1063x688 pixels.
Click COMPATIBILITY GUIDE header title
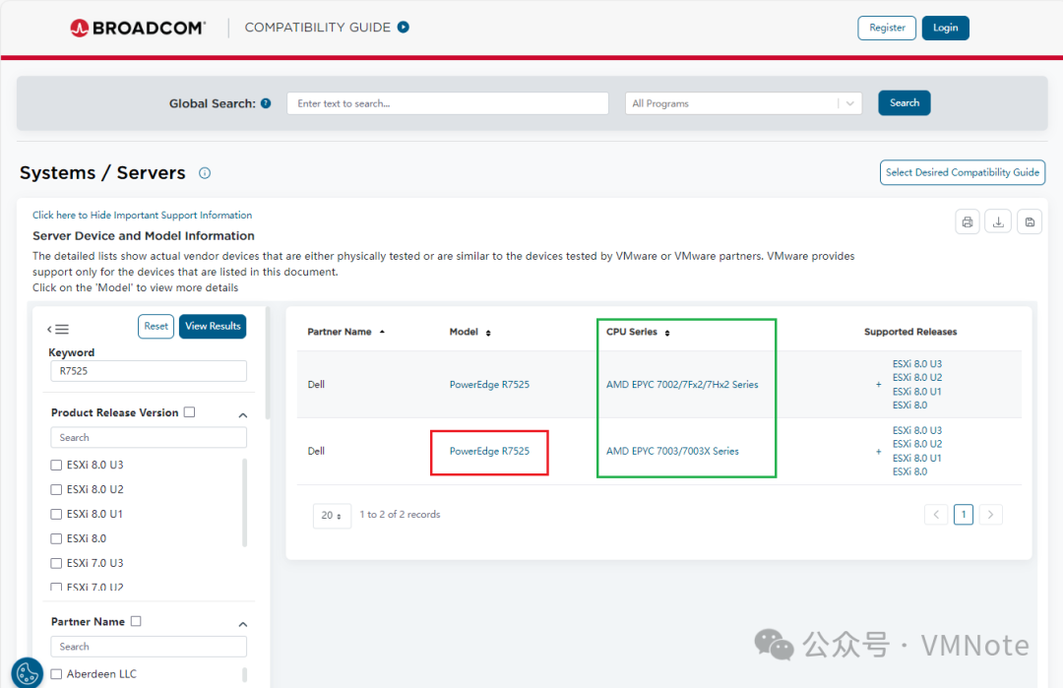(x=317, y=28)
